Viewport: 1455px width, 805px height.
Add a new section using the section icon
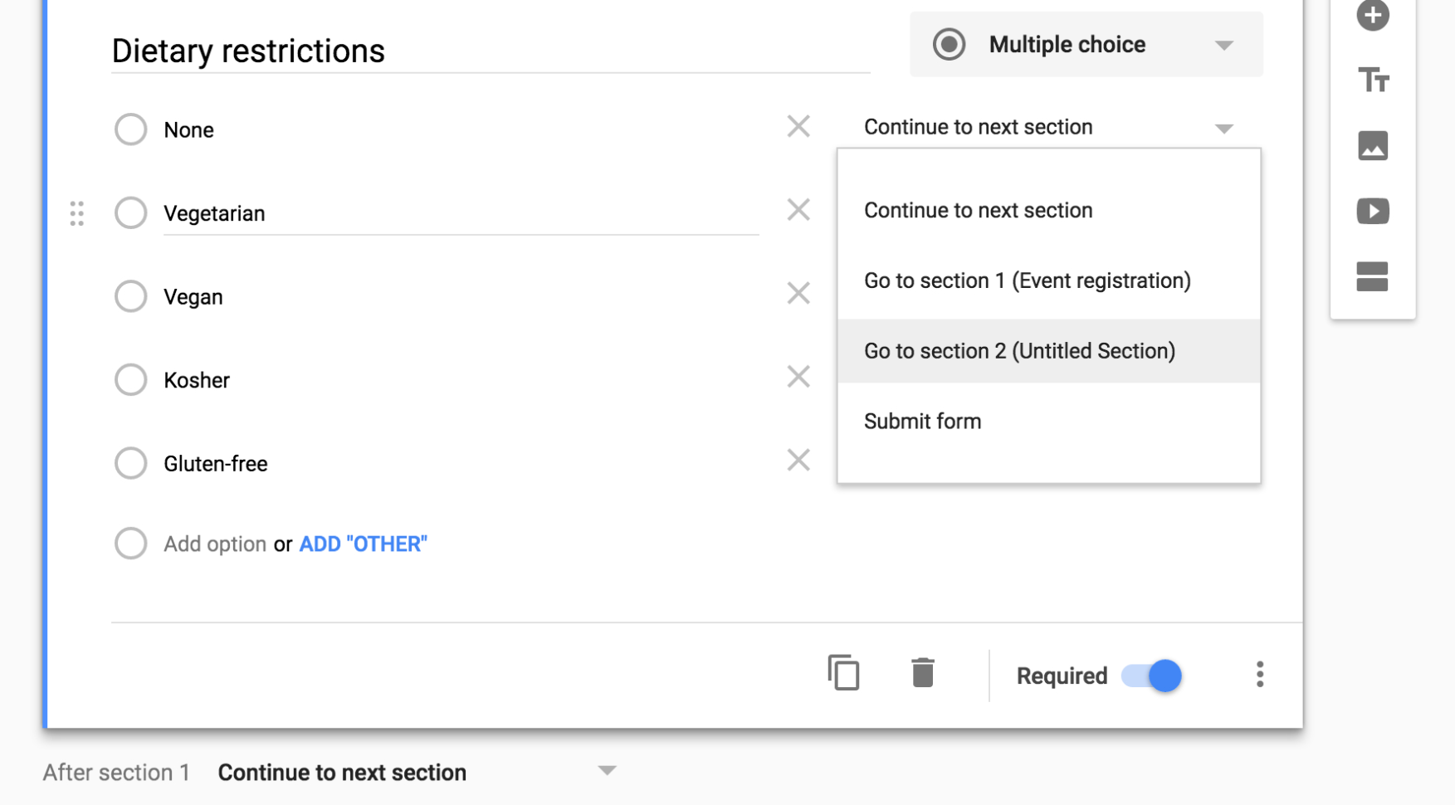click(x=1373, y=277)
